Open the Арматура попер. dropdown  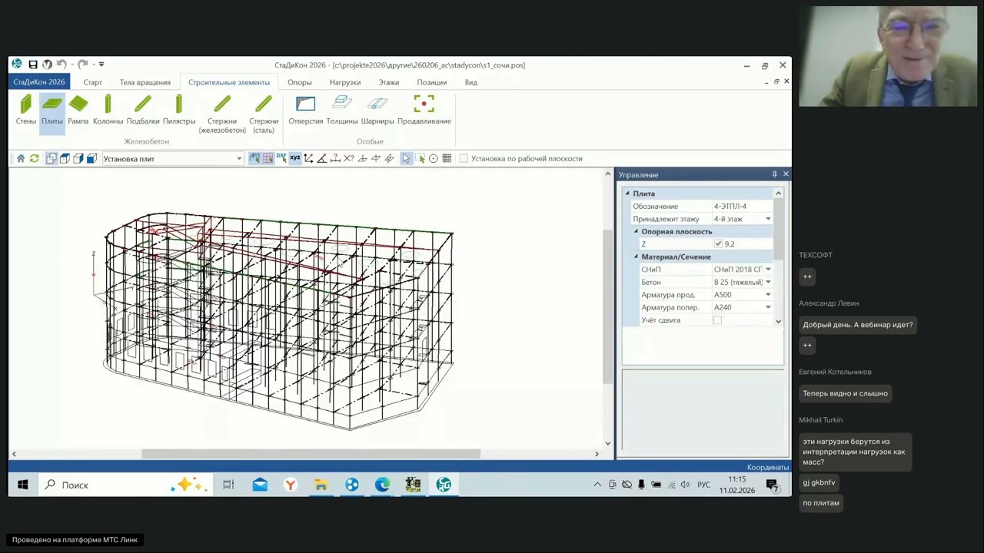point(768,307)
